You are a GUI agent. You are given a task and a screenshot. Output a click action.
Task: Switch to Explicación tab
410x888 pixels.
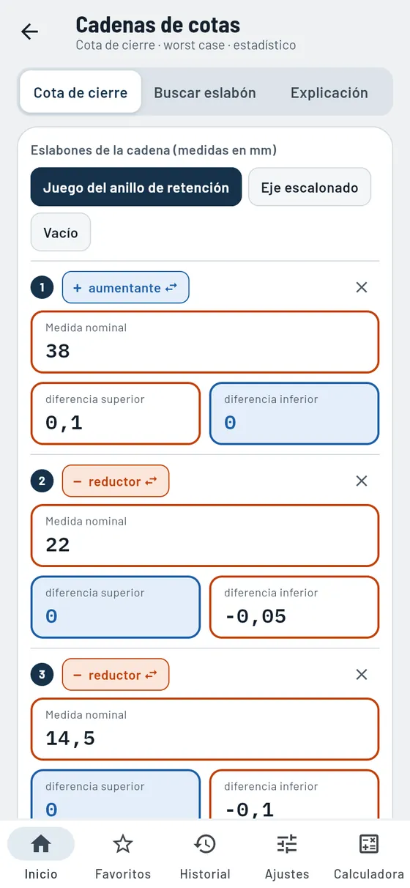coord(329,92)
